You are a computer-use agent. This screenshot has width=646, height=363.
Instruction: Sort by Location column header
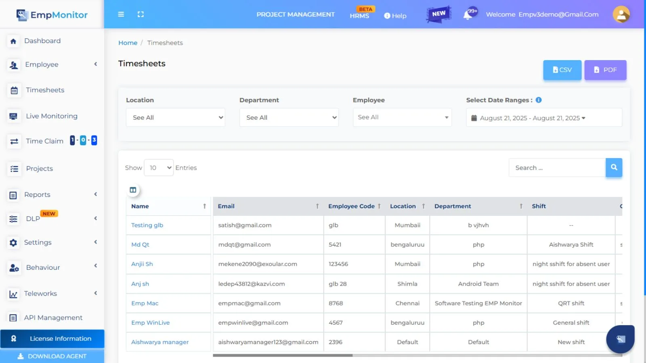pos(407,206)
